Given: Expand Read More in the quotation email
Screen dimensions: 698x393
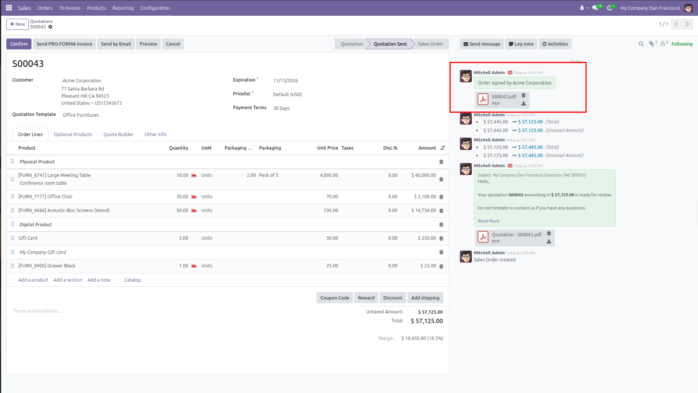Looking at the screenshot, I should point(488,221).
